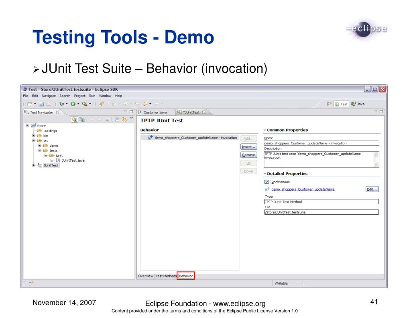Click the updateName test method link icon
Viewport: 411px width, 318px height.
pos(267,189)
